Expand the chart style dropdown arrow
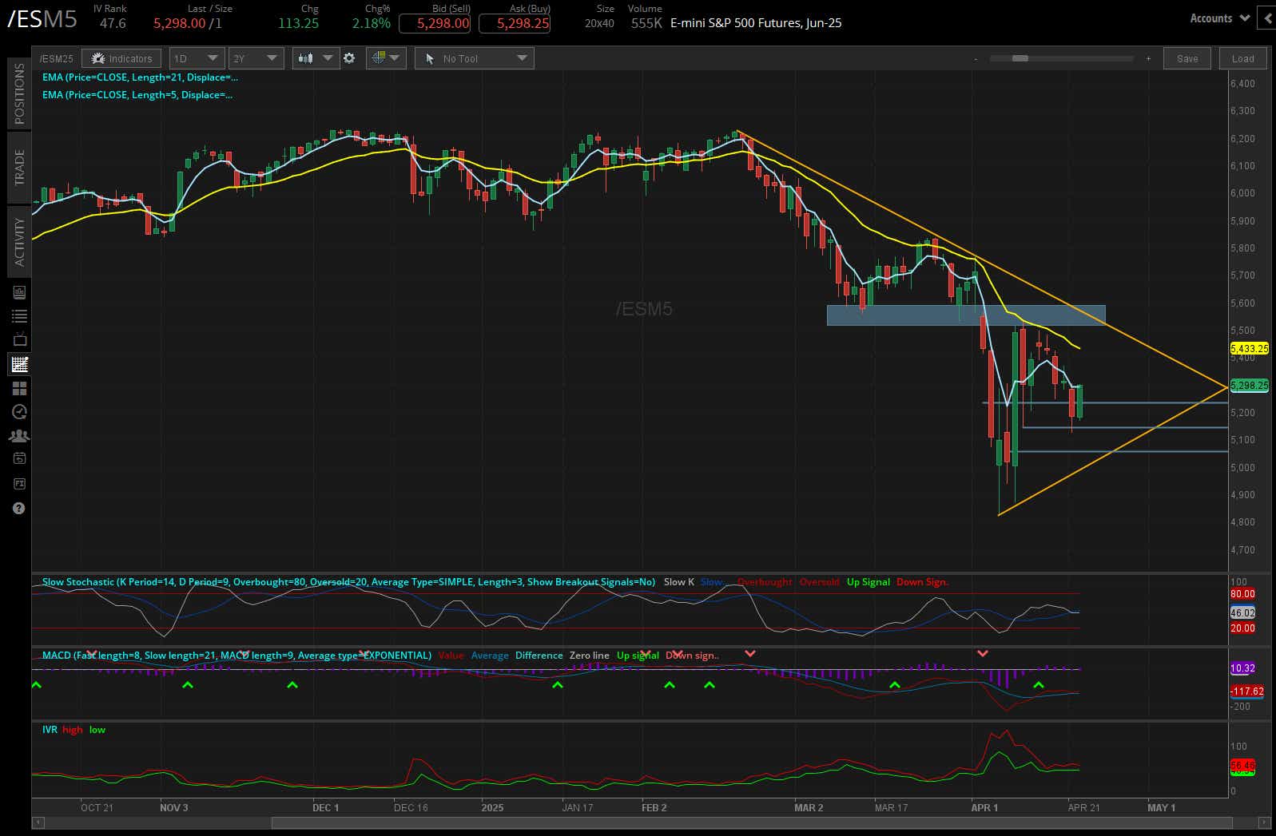Screen dimensions: 1276x836 (x=328, y=58)
